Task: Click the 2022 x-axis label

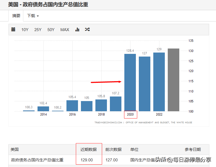Action: point(159,114)
